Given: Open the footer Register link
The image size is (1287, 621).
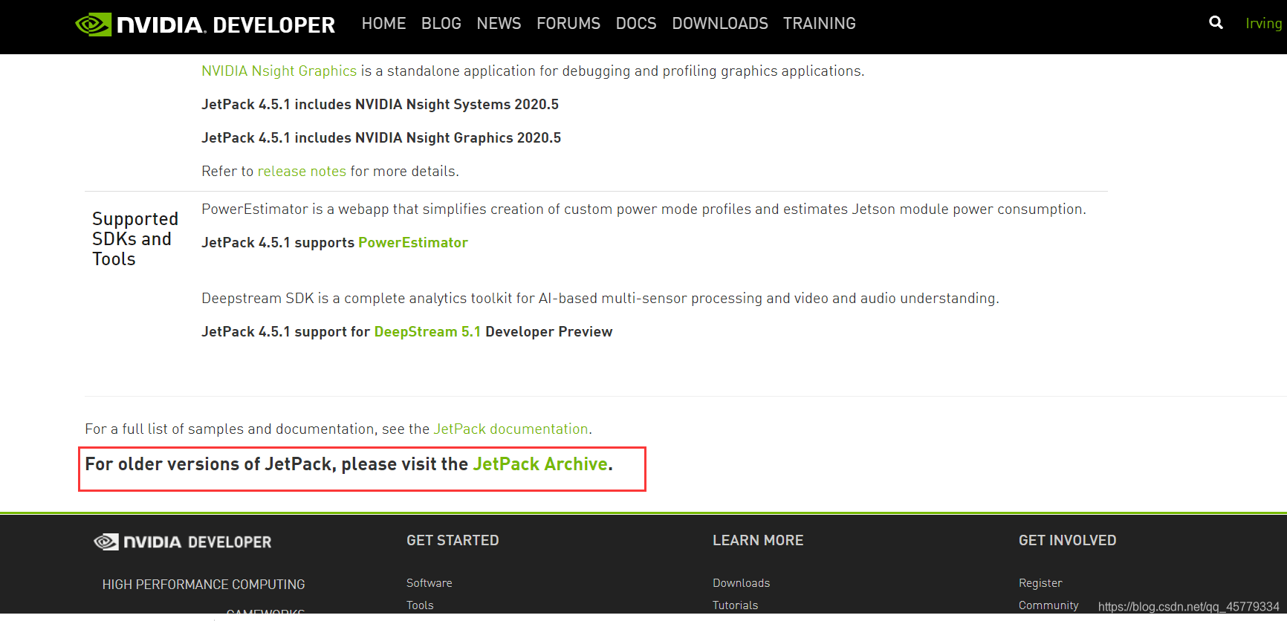Looking at the screenshot, I should click(x=1040, y=583).
